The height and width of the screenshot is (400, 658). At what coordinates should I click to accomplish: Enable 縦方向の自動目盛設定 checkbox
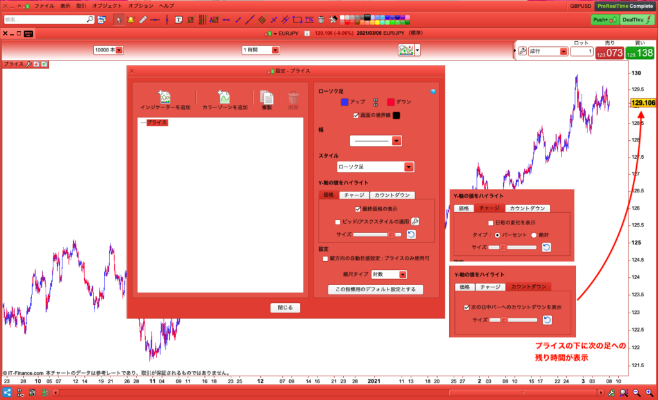[325, 259]
